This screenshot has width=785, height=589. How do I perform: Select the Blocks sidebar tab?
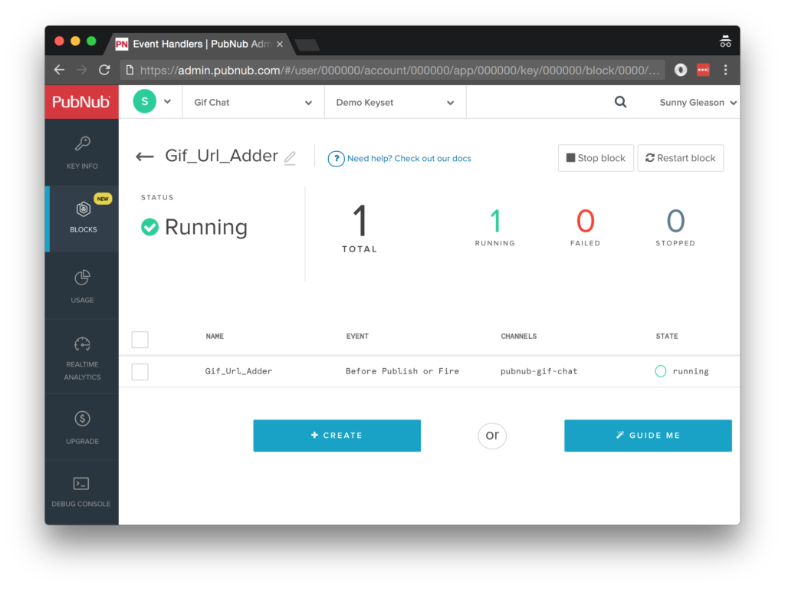[x=83, y=216]
